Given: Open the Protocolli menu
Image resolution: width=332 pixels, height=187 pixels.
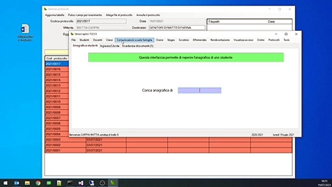Looking at the screenshot, I should pos(274,40).
